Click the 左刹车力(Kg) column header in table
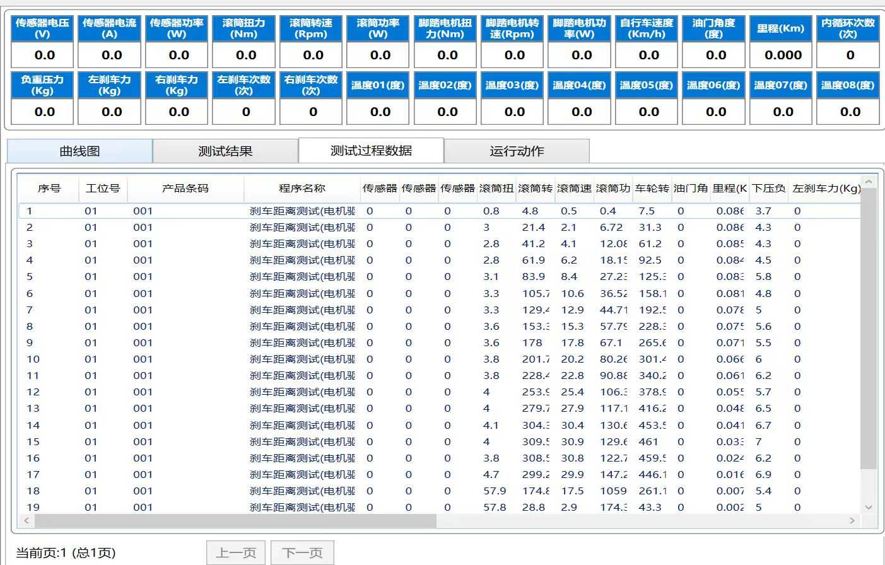This screenshot has height=565, width=885. pyautogui.click(x=826, y=189)
